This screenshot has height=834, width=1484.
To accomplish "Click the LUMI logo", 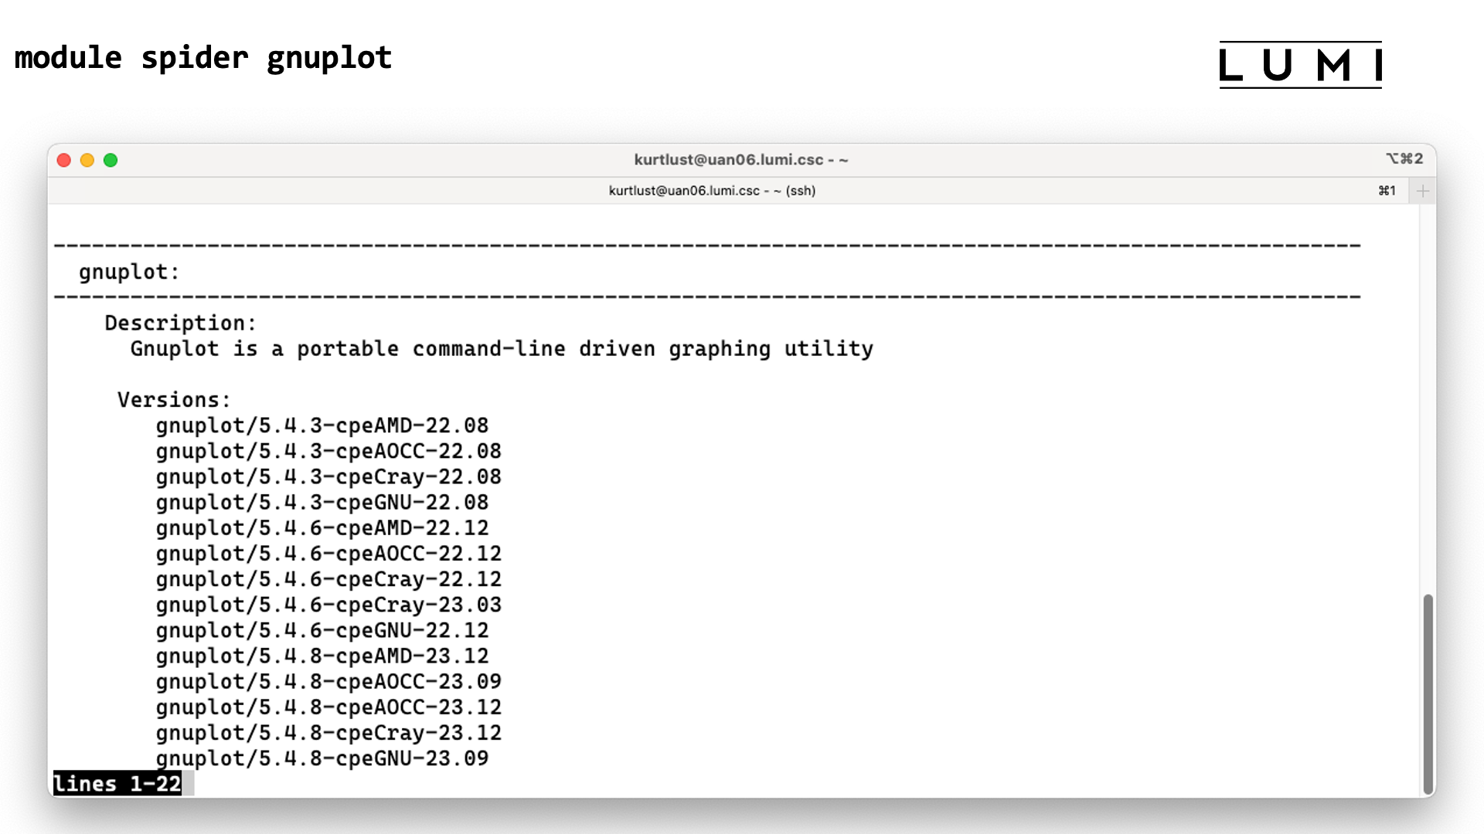I will coord(1300,65).
